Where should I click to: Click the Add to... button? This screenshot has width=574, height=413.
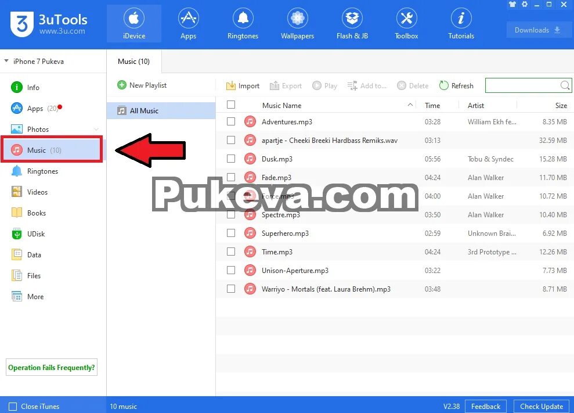[367, 86]
